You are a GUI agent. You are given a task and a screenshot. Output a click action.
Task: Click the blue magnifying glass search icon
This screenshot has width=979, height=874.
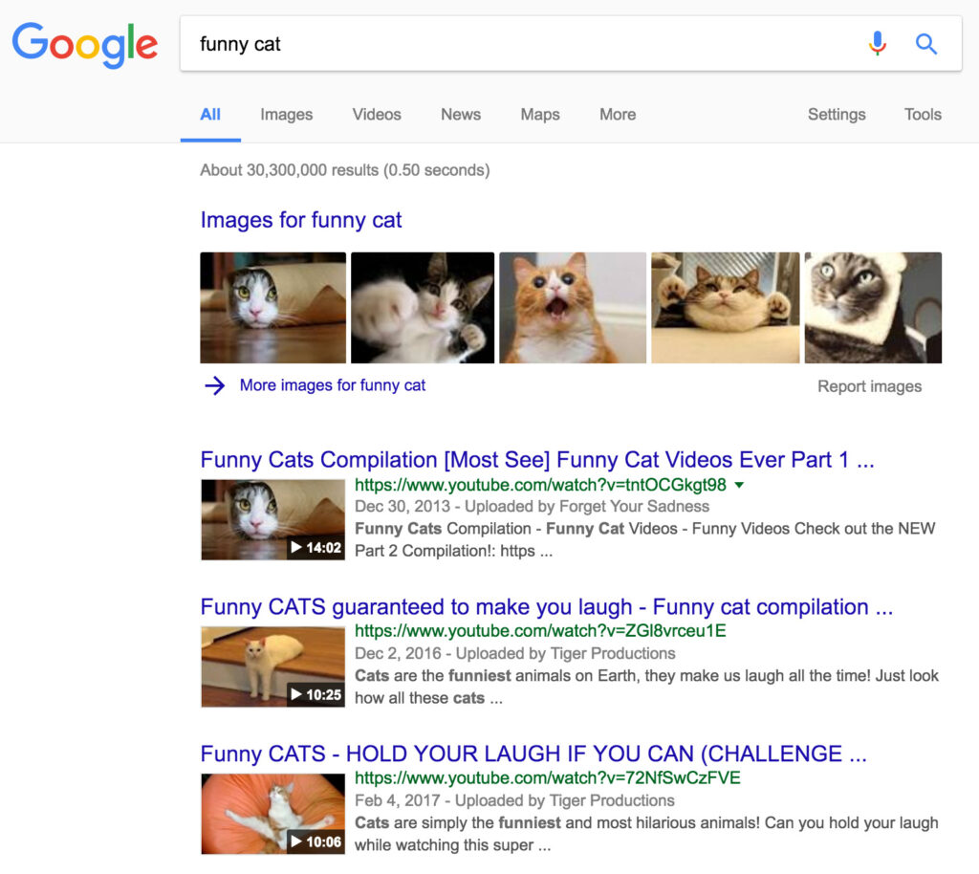[925, 44]
